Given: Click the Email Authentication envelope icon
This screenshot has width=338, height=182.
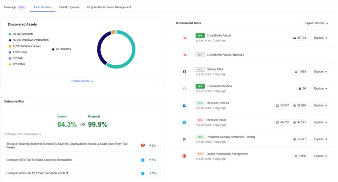Looking at the screenshot, I should pyautogui.click(x=184, y=88).
